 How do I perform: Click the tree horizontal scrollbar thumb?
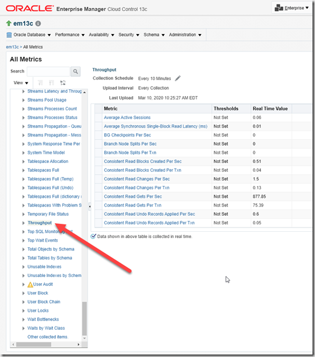point(34,345)
